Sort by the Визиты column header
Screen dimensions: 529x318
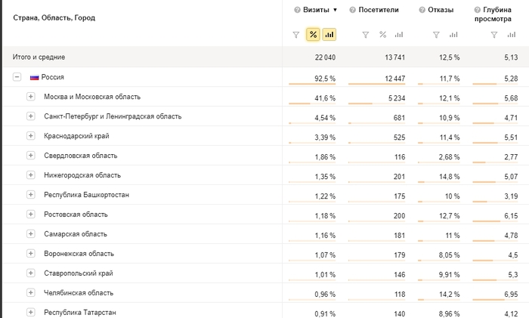click(x=316, y=10)
